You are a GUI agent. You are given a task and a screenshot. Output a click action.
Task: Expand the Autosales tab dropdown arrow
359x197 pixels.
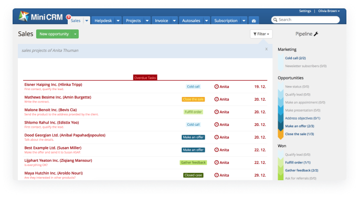[206, 20]
